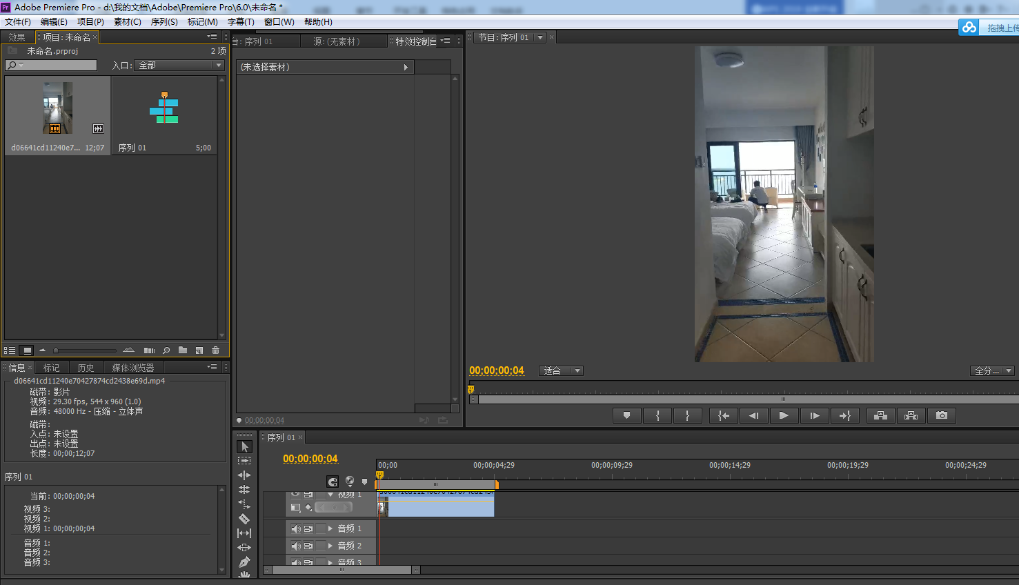Choose the Track Select tool
This screenshot has height=585, width=1019.
click(x=244, y=460)
